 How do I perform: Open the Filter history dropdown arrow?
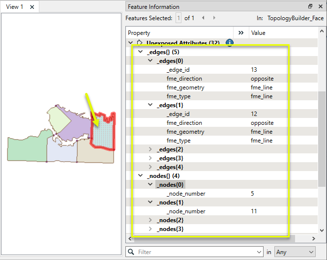(x=259, y=252)
